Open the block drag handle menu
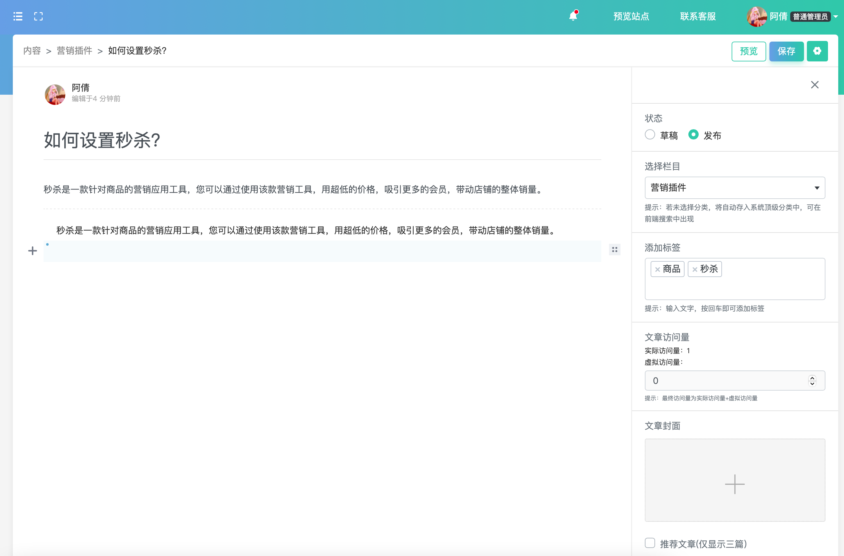 615,250
